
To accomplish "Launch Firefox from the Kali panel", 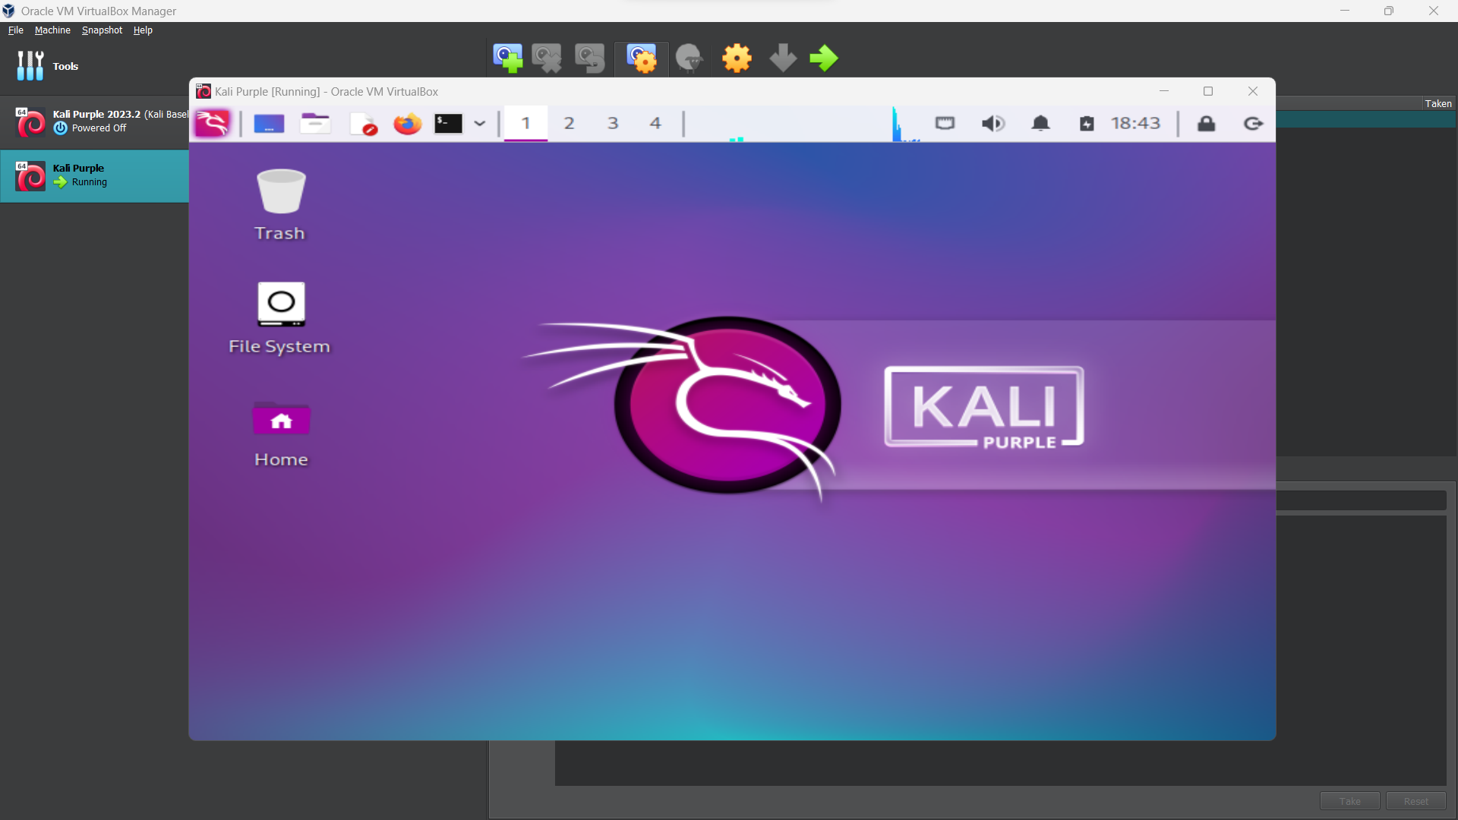I will coord(407,124).
